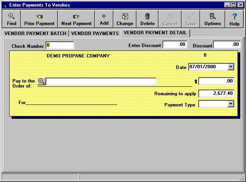Image resolution: width=246 pixels, height=182 pixels.
Task: Select the Vendor Payment Detail tab
Action: (155, 33)
